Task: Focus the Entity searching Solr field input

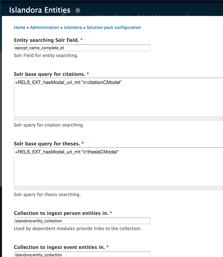Action: coord(82,48)
